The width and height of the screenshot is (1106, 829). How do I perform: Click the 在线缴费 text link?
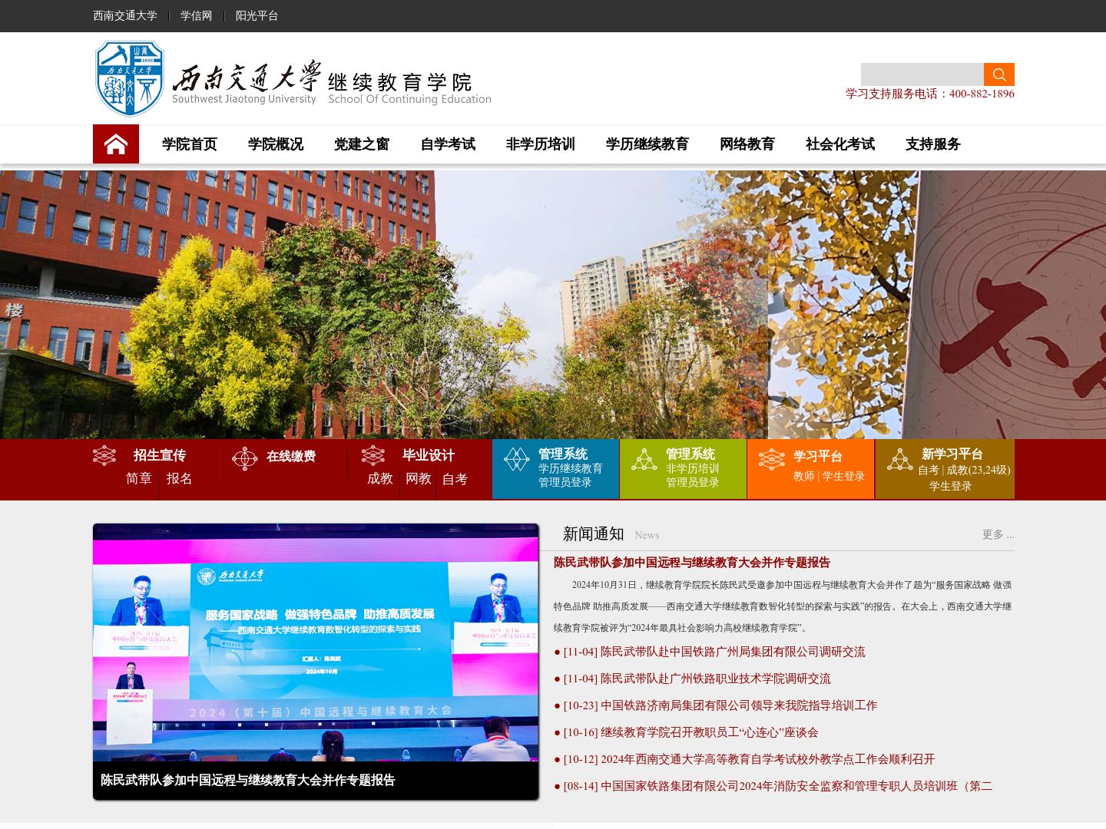(291, 456)
